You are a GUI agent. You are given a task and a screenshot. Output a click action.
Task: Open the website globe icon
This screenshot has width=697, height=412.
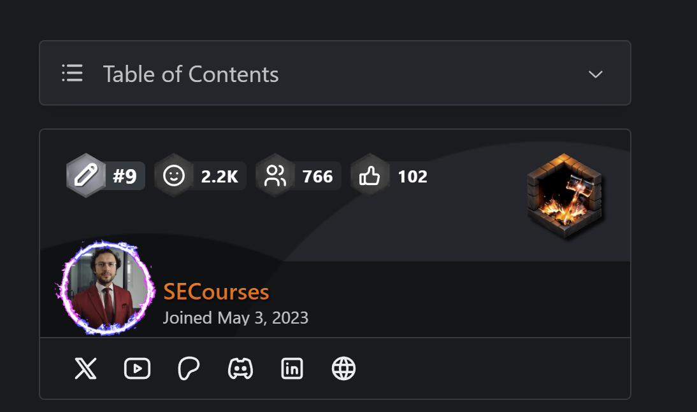coord(343,369)
